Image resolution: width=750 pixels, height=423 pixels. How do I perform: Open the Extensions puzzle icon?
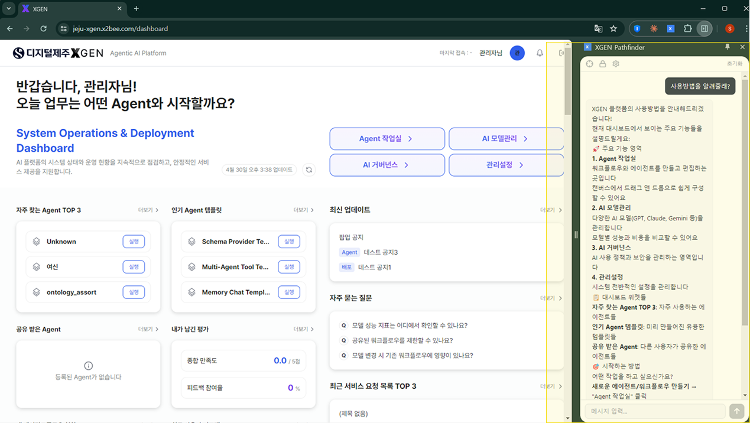[x=687, y=28]
